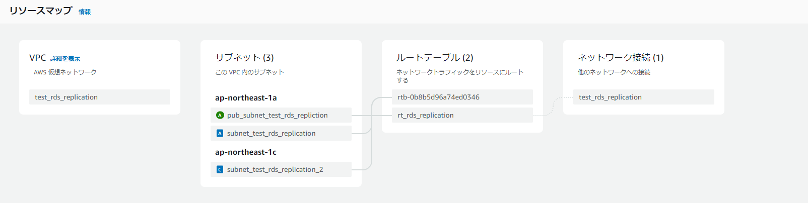This screenshot has width=808, height=203.
Task: Click the ap-northeast-1c availability zone heading
Action: point(246,152)
